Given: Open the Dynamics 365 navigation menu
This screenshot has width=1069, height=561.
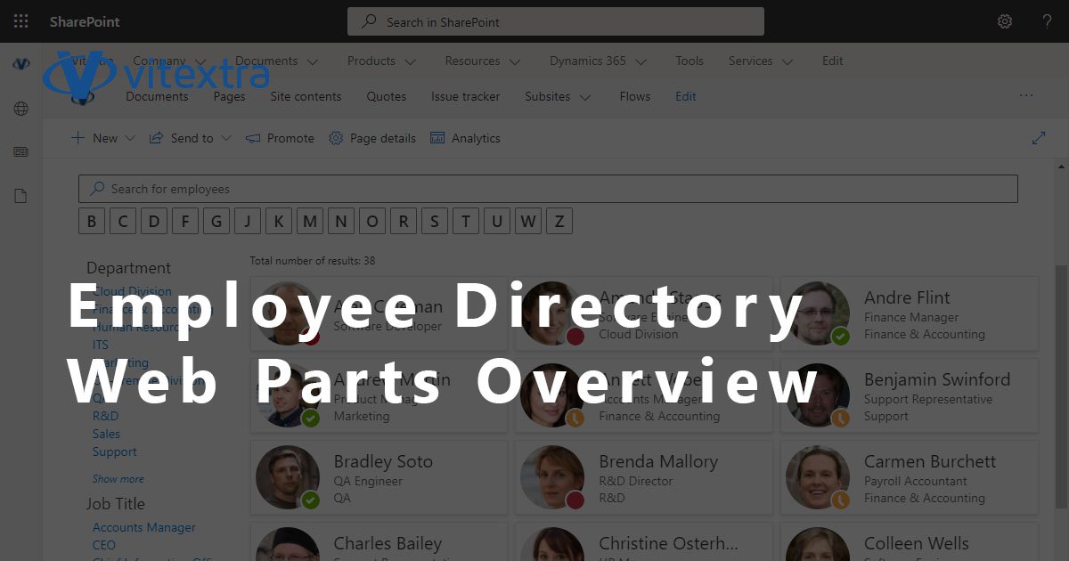Looking at the screenshot, I should tap(590, 61).
